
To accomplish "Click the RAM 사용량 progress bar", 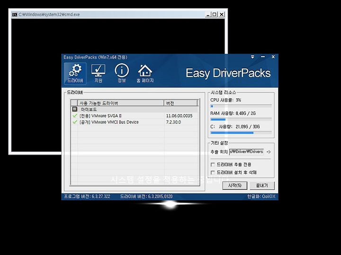I will tap(241, 119).
